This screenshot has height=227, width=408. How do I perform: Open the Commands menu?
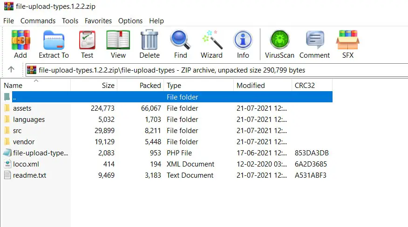tap(38, 21)
